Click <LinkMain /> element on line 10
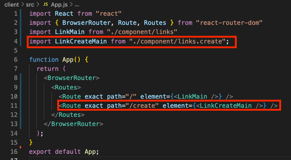291x160 pixels. coord(196,96)
